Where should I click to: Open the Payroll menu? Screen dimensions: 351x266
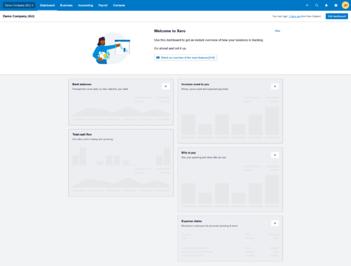click(x=103, y=6)
